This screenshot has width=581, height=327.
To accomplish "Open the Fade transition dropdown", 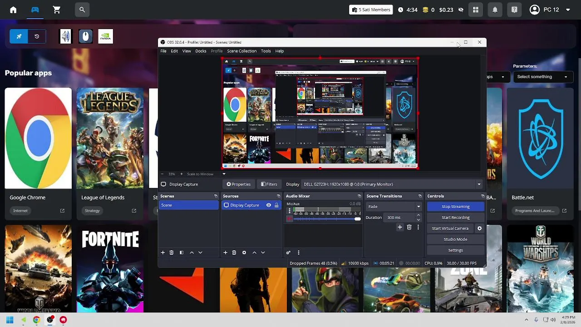I will coord(394,207).
